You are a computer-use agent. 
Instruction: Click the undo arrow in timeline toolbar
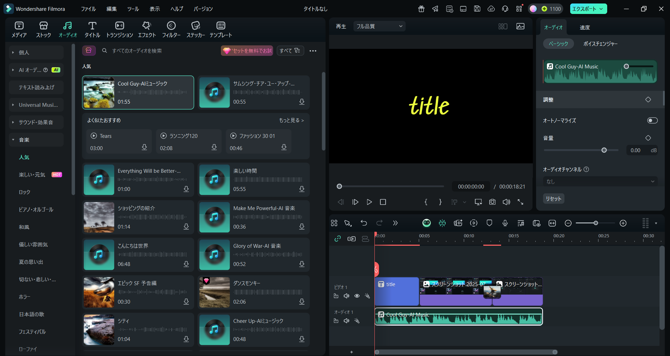coord(364,223)
